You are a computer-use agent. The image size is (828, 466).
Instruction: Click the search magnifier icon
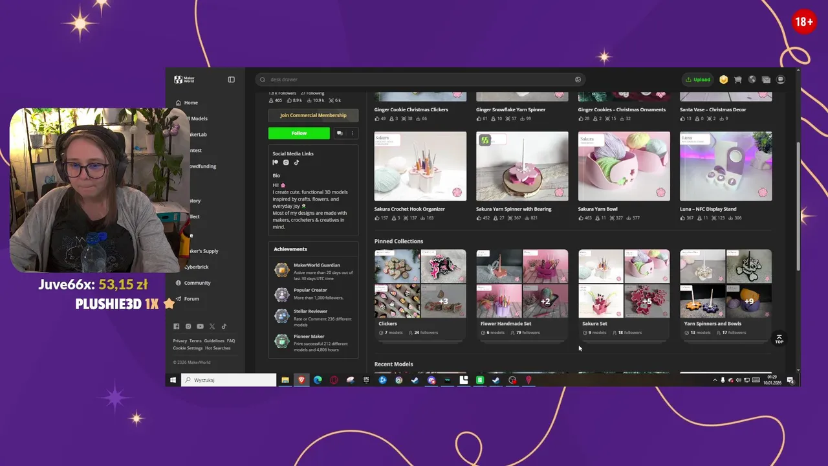(263, 80)
